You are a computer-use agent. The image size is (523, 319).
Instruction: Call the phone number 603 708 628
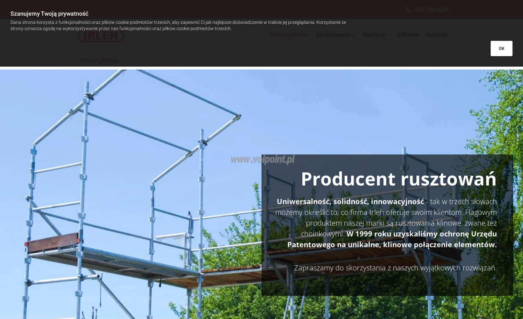pyautogui.click(x=431, y=9)
